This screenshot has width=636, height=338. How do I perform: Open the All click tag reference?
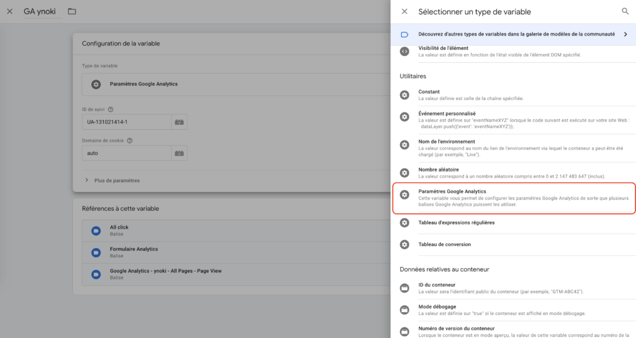coord(236,231)
